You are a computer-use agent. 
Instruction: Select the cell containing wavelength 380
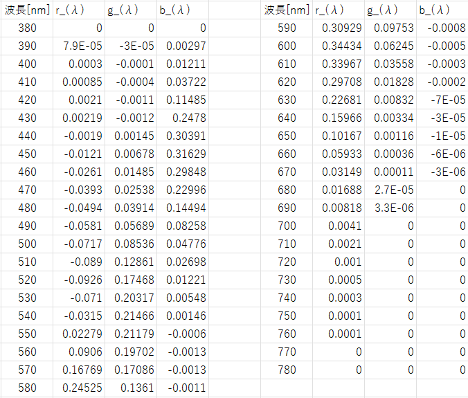(27, 28)
